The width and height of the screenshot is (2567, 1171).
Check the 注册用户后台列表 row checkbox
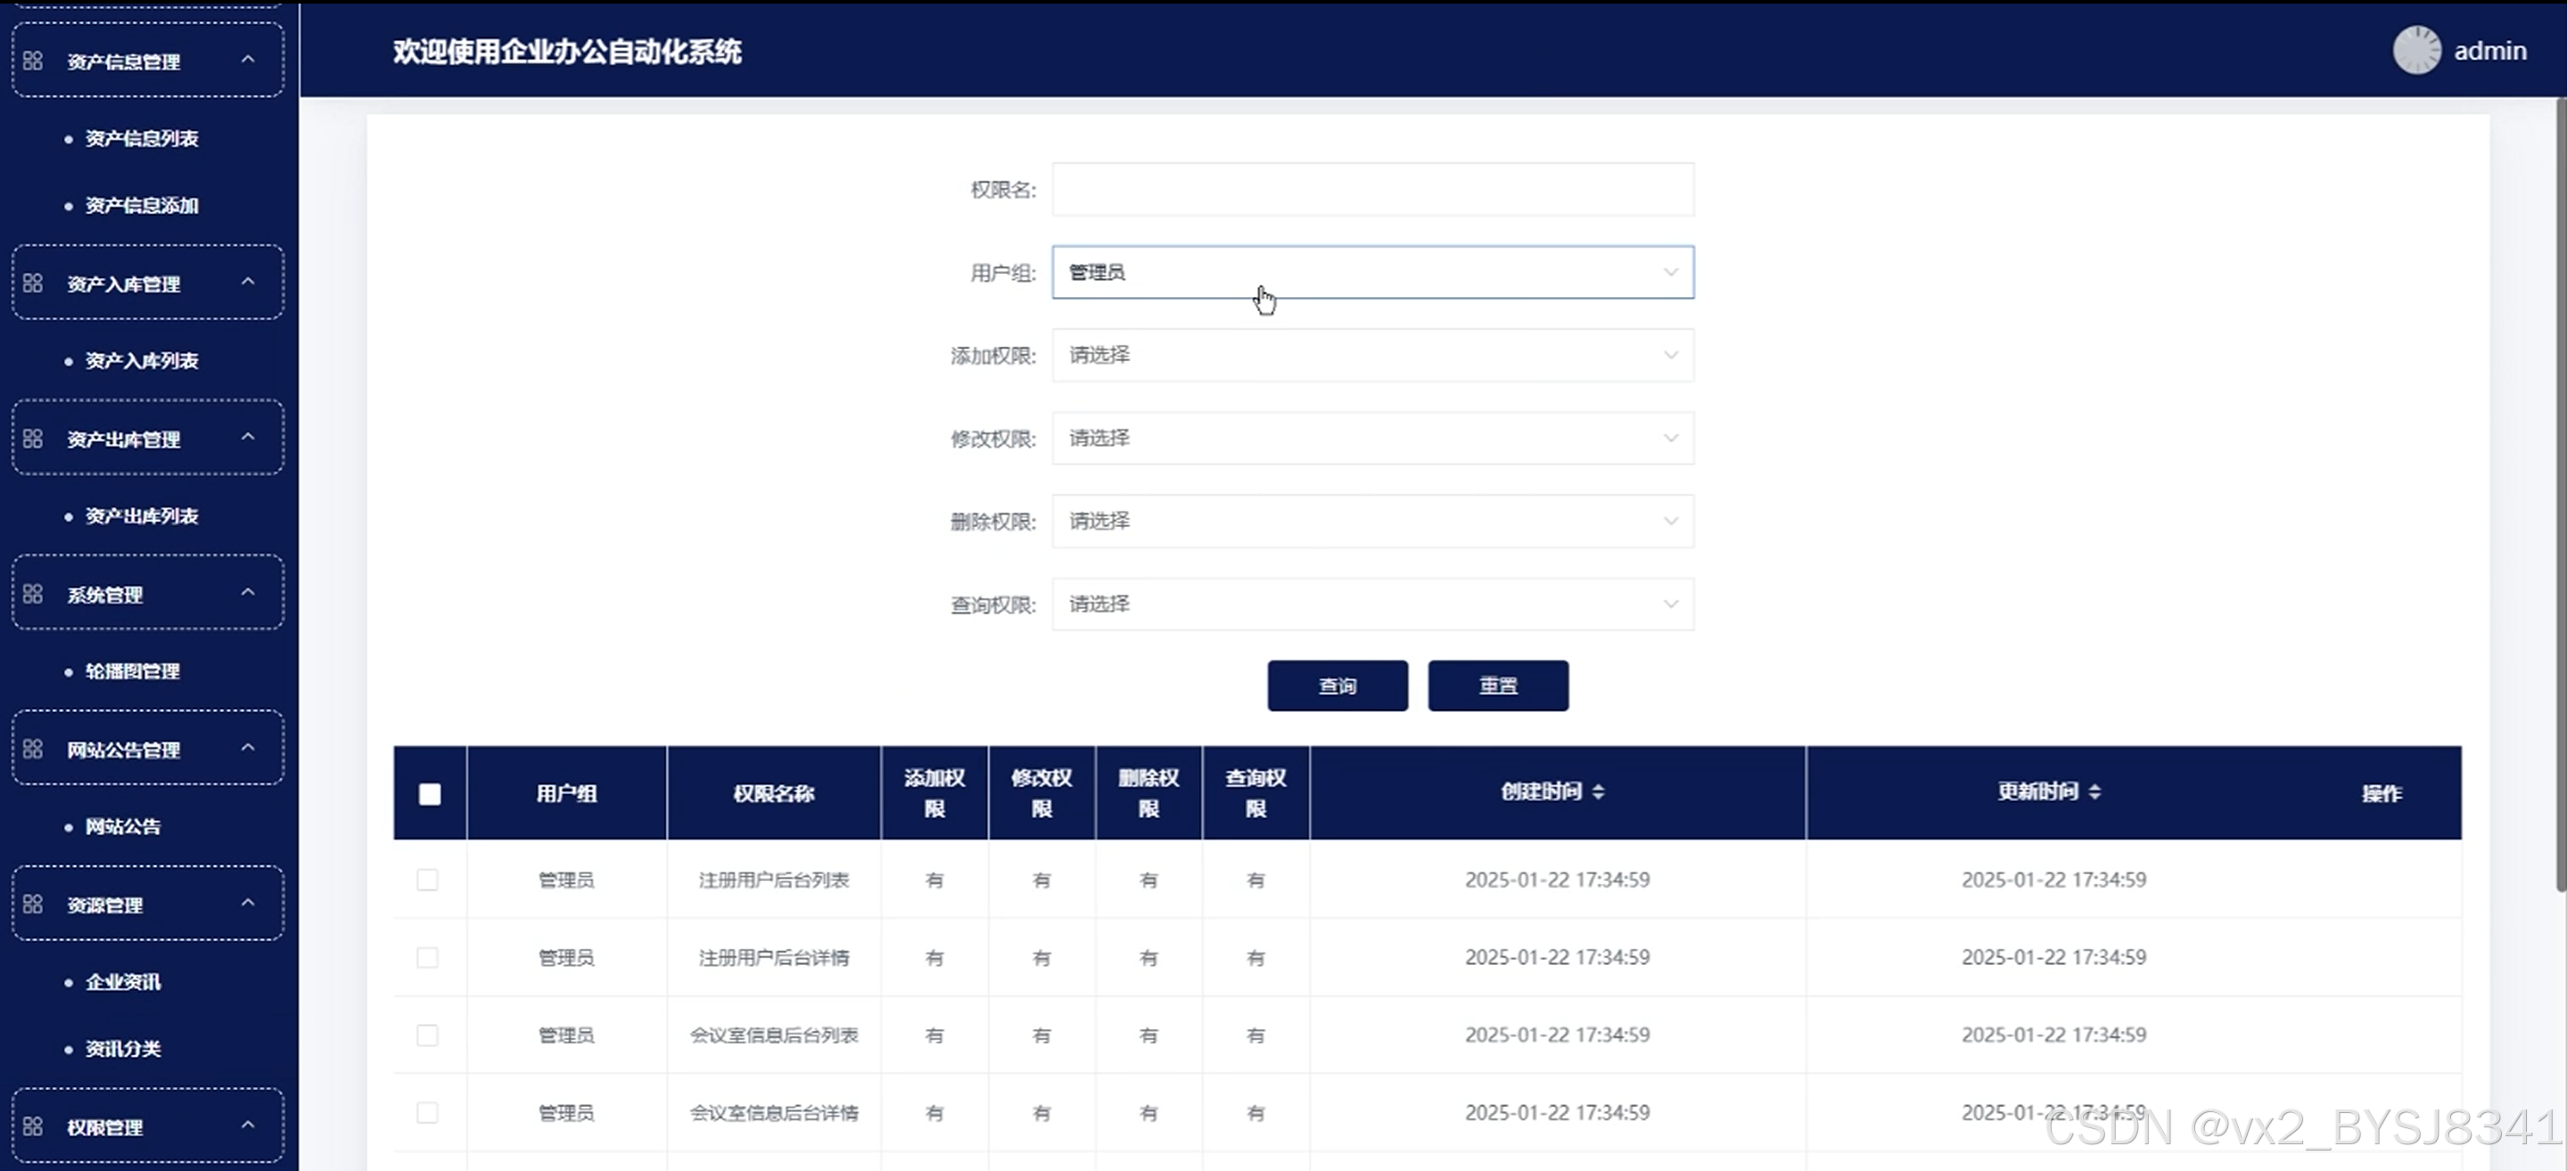point(427,880)
